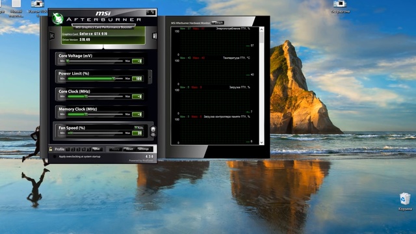
Task: Click the Reset button
Action: click(x=129, y=149)
